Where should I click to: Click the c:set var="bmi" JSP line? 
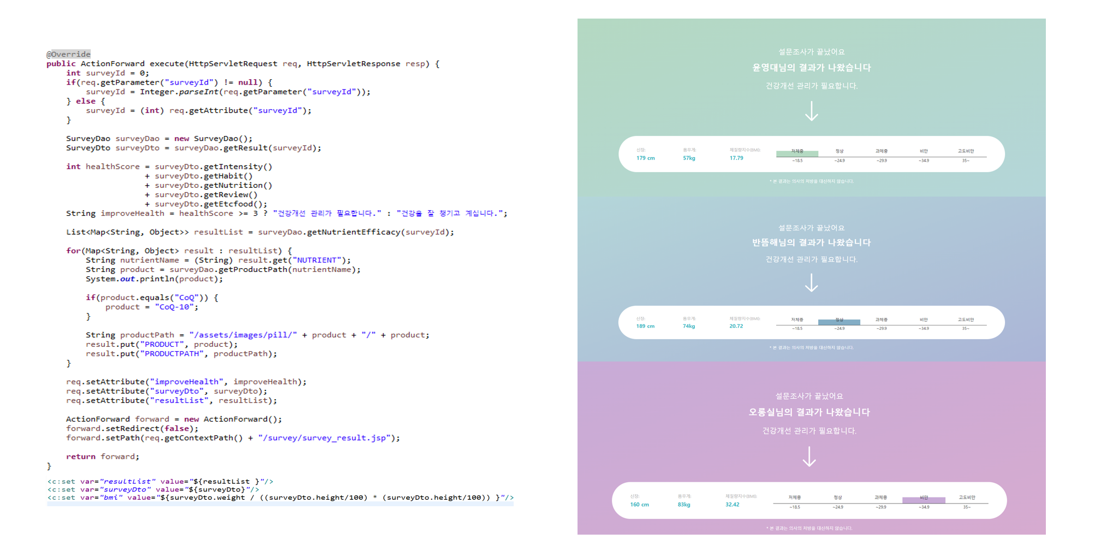[281, 497]
